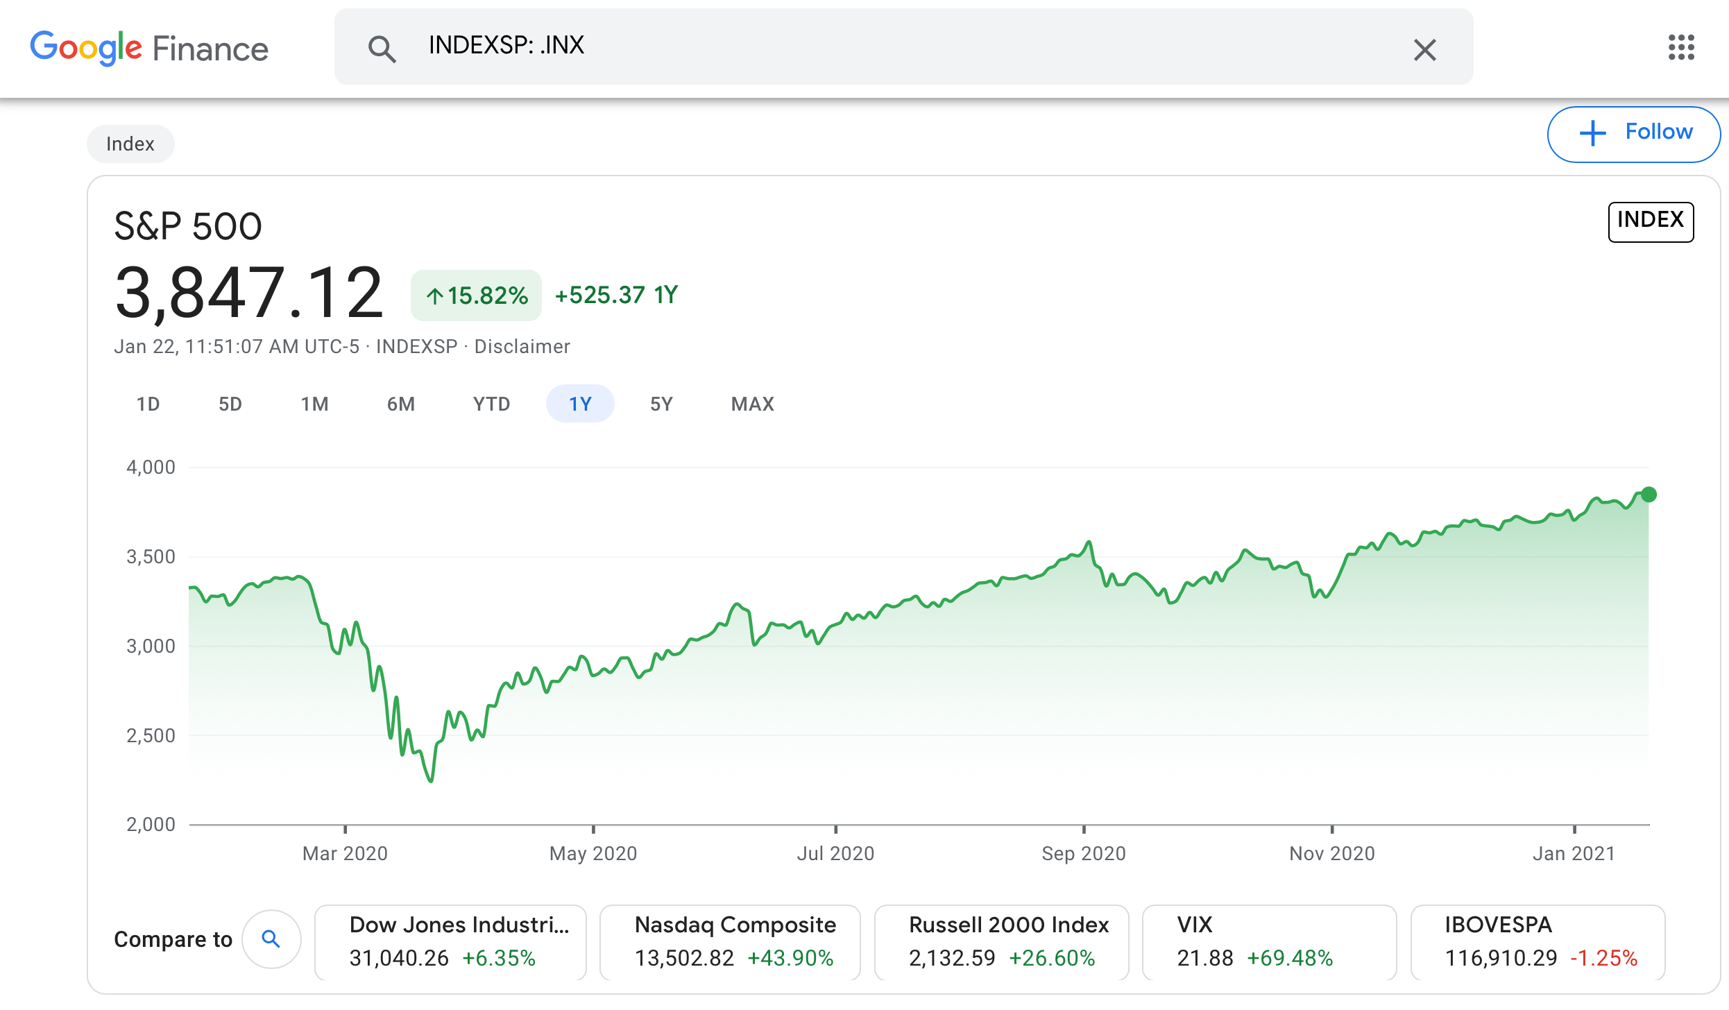Select the 6M time range
This screenshot has height=1010, width=1729.
(x=401, y=404)
